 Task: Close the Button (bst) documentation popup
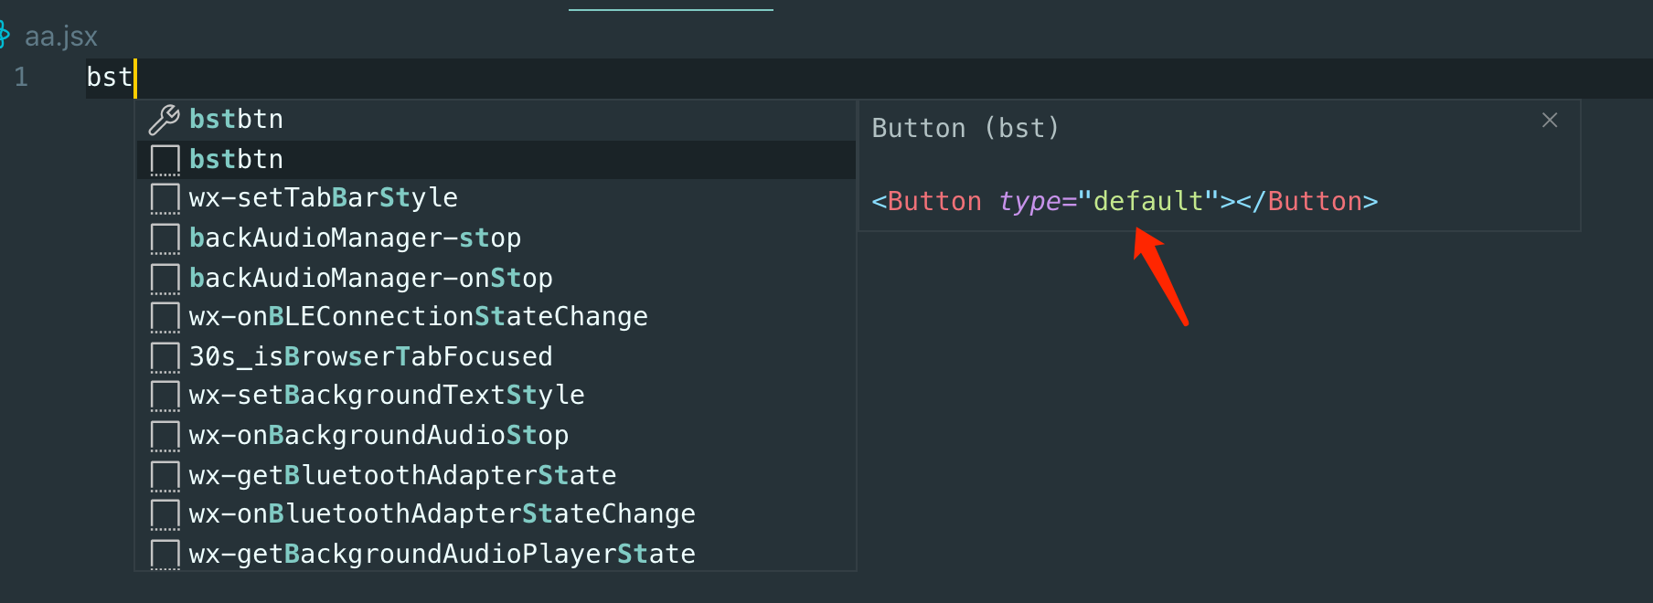click(x=1550, y=121)
